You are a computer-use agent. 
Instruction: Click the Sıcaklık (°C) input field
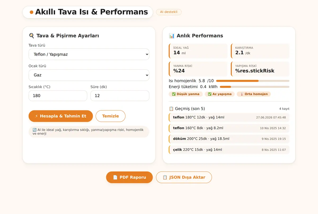point(58,96)
